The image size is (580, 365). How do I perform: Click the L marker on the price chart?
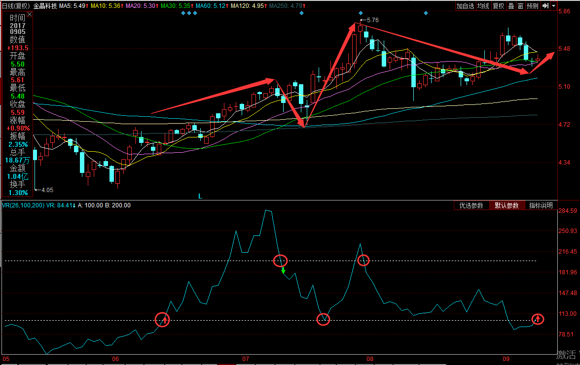point(200,196)
